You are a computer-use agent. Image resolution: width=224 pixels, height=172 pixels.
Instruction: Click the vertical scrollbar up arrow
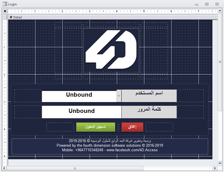[x=220, y=11]
